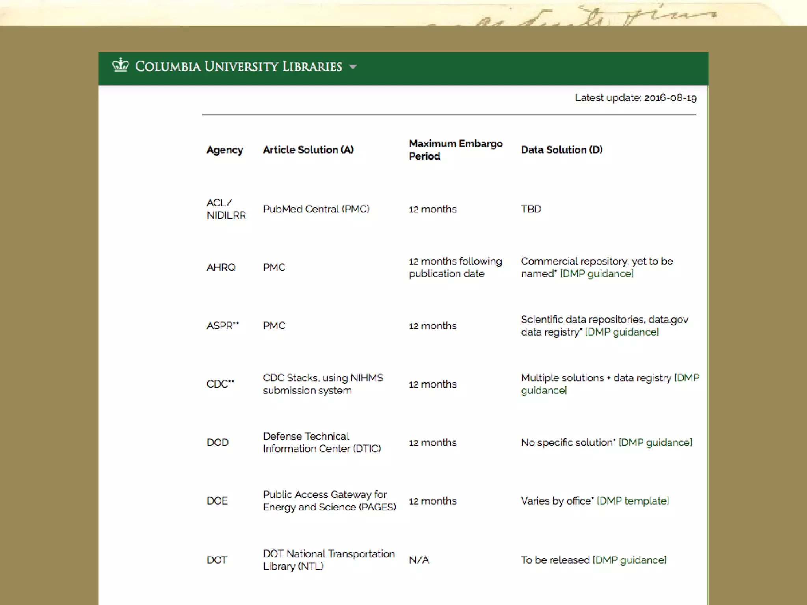Click the Columbia crown logo icon
Screen dimensions: 807x605
[120, 65]
